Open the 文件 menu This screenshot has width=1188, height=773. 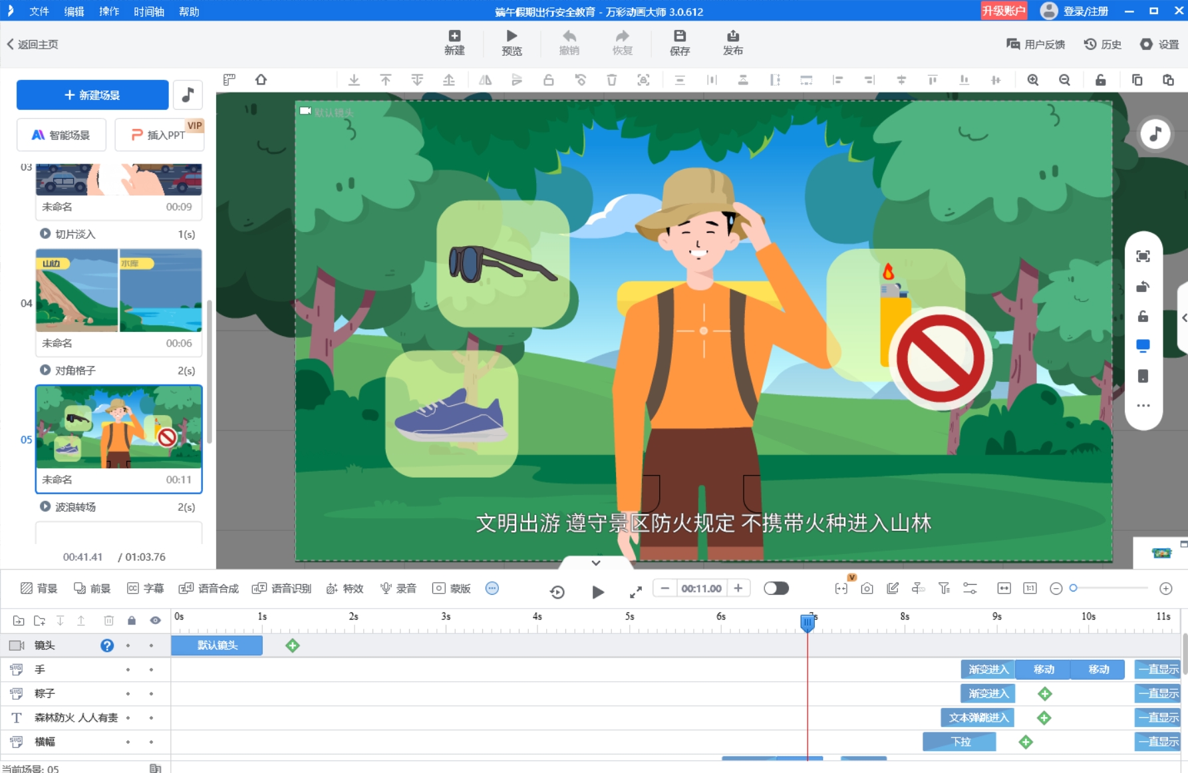[x=39, y=11]
